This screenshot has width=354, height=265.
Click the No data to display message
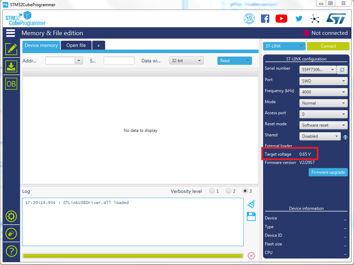pos(140,131)
